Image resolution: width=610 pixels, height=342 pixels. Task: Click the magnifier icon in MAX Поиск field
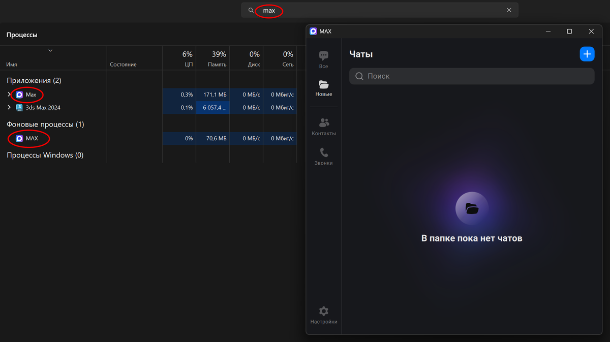click(359, 76)
